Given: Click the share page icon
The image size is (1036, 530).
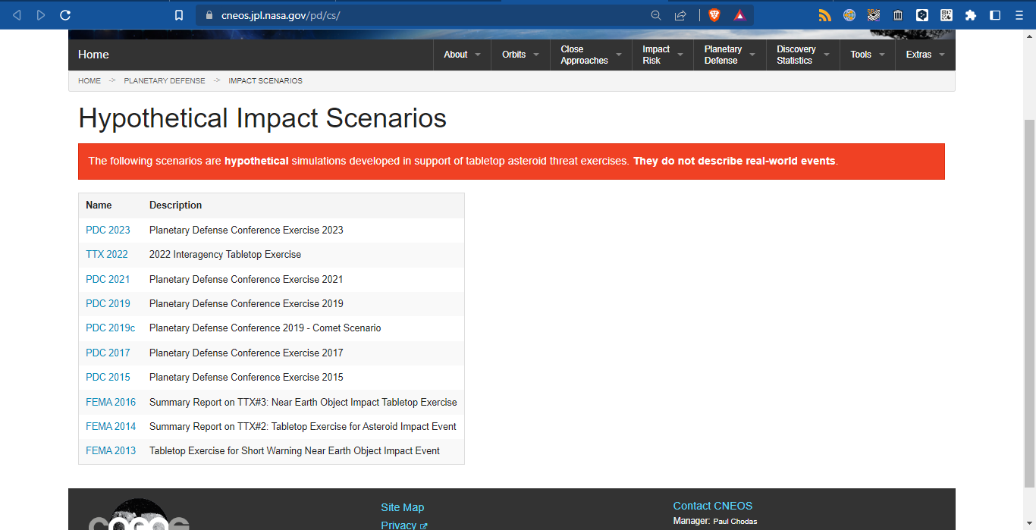Looking at the screenshot, I should (x=680, y=15).
